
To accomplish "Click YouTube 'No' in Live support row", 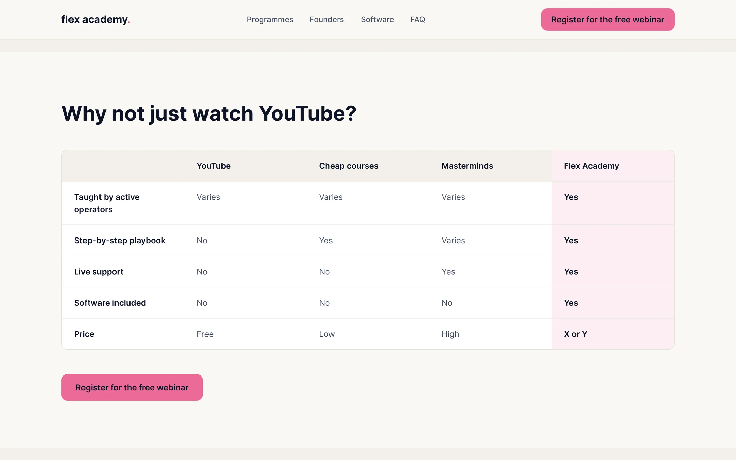I will pyautogui.click(x=202, y=272).
